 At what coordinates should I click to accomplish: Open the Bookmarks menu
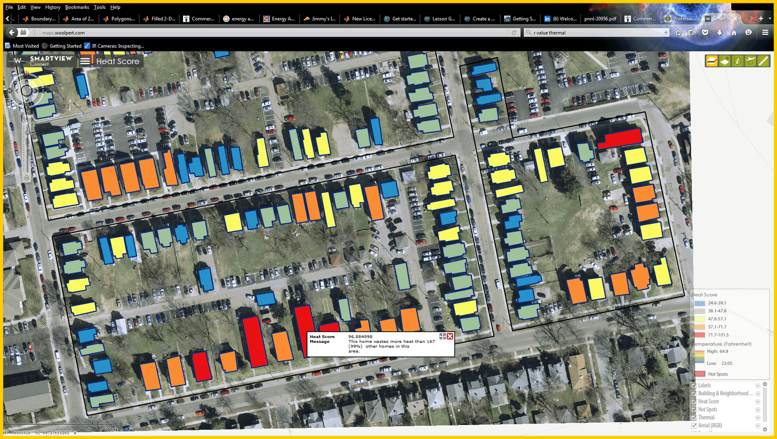click(x=77, y=7)
